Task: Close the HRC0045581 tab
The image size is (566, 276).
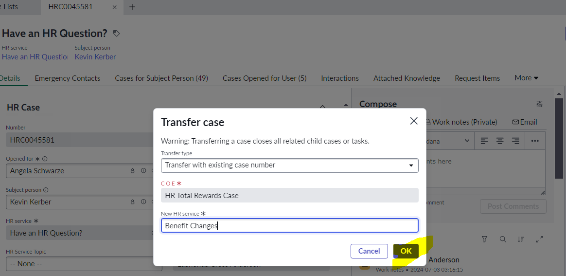Action: 114,7
